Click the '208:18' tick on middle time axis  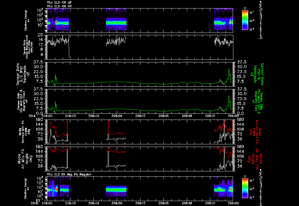187,116
